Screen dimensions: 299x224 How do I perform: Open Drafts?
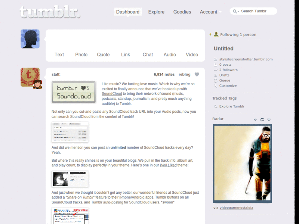224,75
